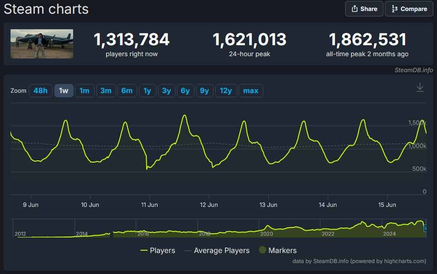Click the 15 Jun axis label
Screen dimensions: 437x274
point(387,205)
